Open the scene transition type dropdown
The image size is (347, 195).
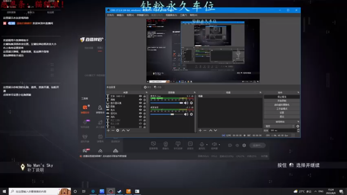point(279,126)
